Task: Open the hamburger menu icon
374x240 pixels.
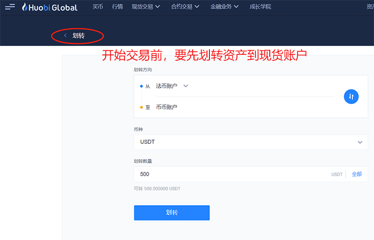Action: coord(10,6)
